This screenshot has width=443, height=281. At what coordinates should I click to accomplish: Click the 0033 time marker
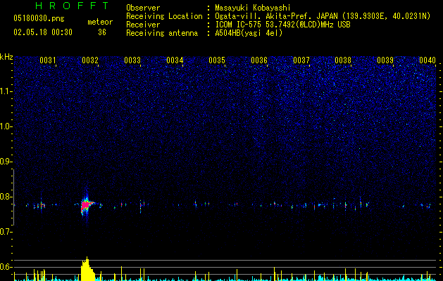(x=132, y=60)
